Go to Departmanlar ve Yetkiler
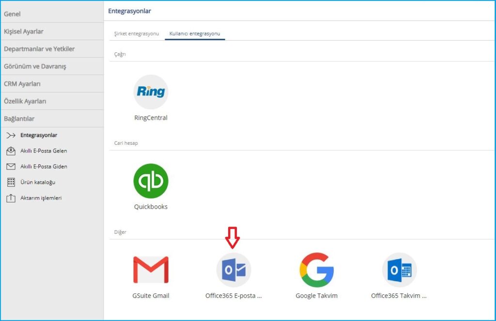The height and width of the screenshot is (321, 496). (52, 49)
